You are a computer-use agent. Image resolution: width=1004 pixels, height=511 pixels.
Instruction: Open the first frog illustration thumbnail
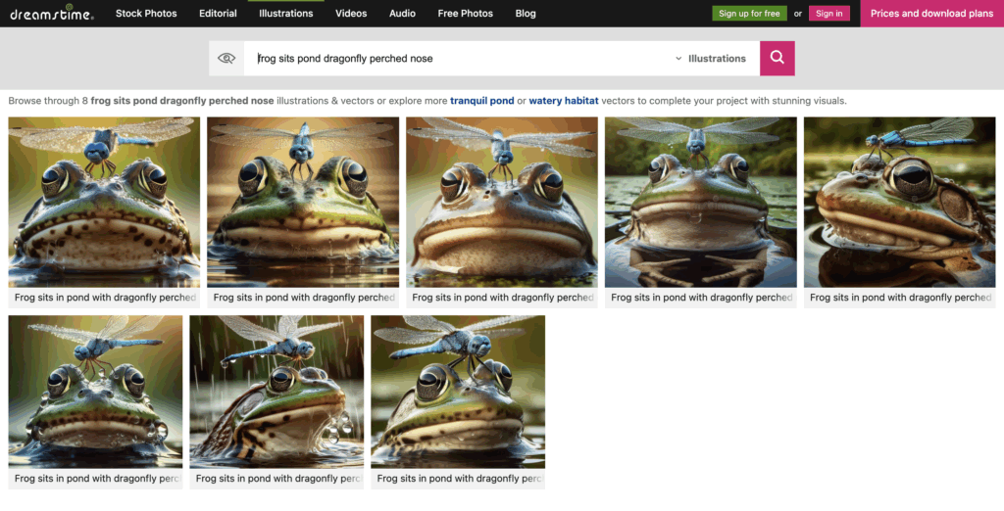(104, 202)
